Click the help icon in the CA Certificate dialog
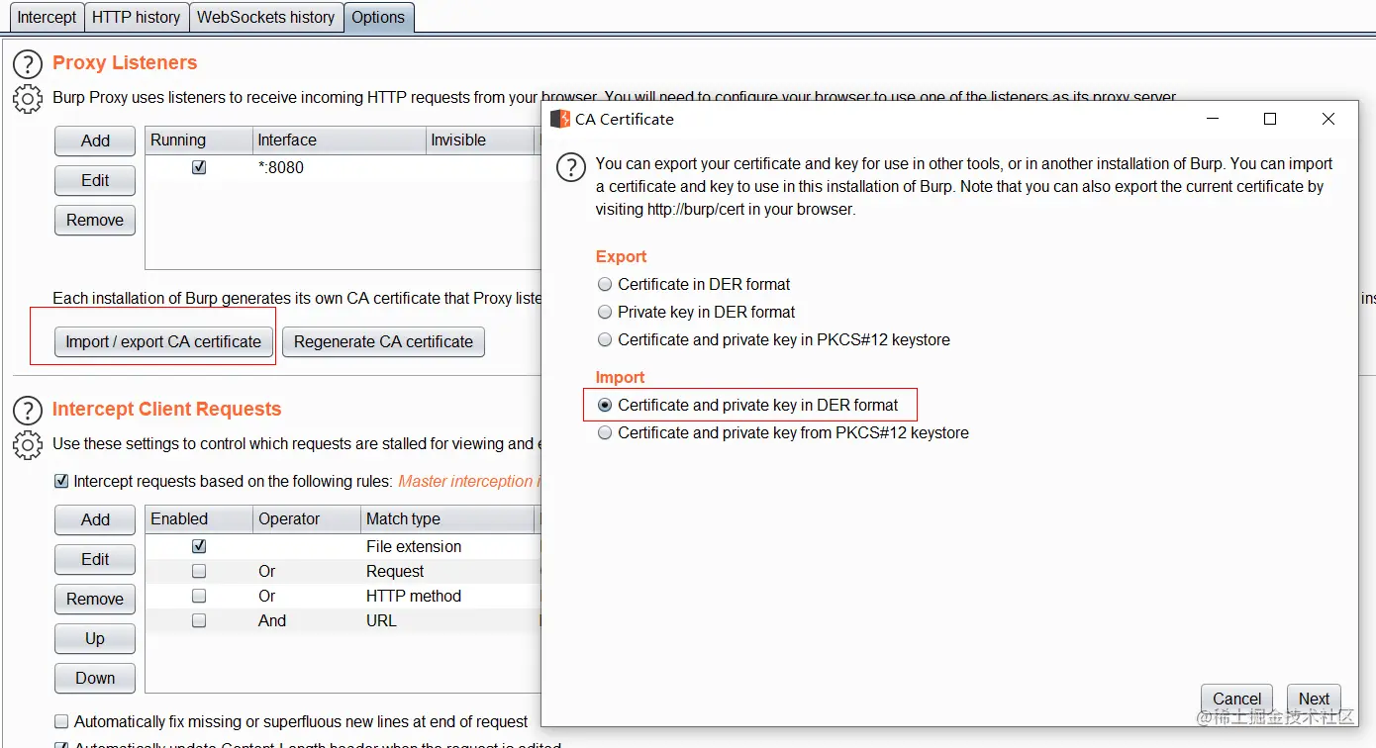The image size is (1376, 748). [x=571, y=166]
